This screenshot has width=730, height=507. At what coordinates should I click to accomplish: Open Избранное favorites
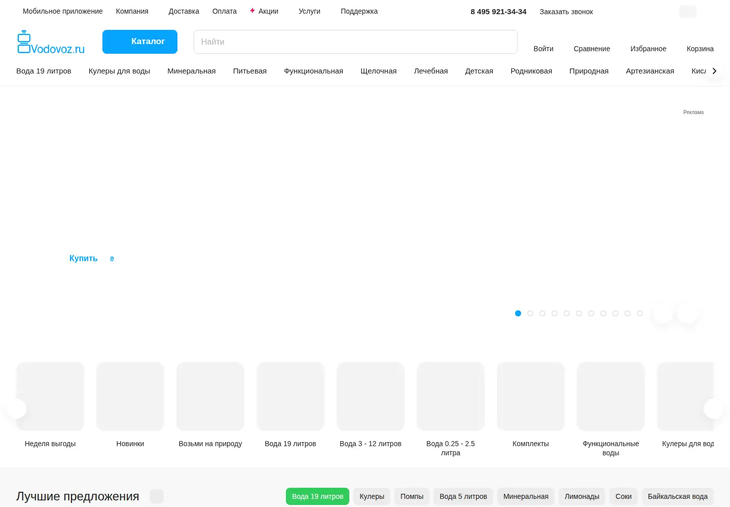(648, 49)
